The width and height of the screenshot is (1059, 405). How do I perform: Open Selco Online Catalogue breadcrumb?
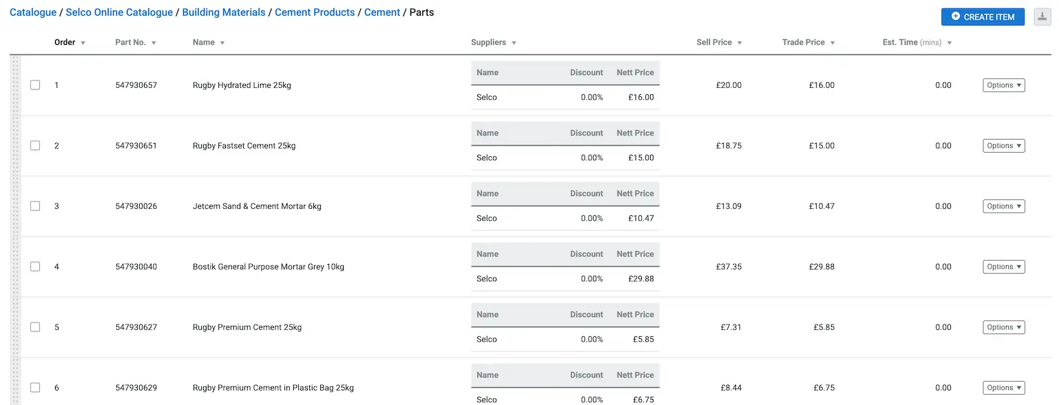pos(119,12)
